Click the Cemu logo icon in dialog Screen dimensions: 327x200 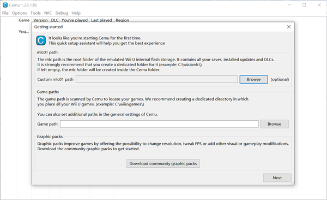pos(41,40)
